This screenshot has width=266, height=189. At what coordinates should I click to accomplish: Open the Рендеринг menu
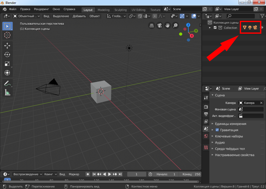(x=41, y=9)
